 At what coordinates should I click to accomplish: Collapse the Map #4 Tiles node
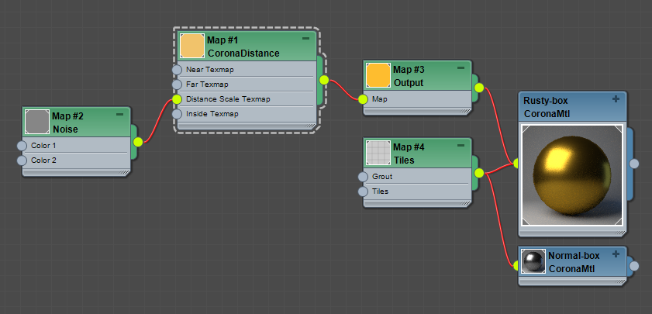click(461, 146)
